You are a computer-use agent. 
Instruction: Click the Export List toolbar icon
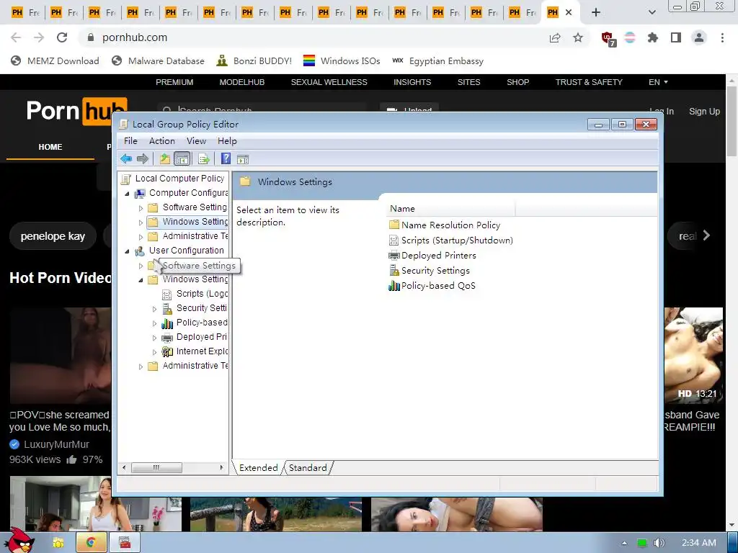[204, 159]
